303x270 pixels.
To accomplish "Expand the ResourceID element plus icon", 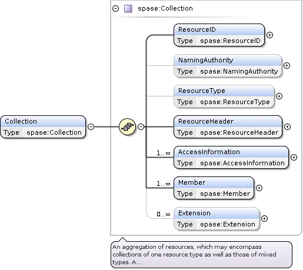I will click(x=270, y=35).
